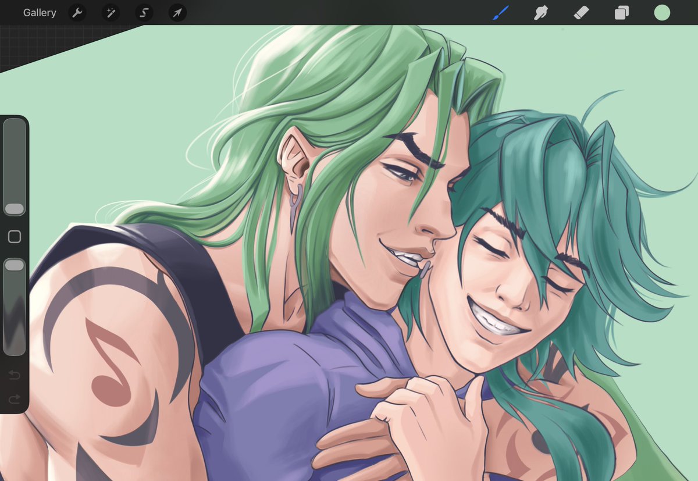Viewport: 698px width, 481px height.
Task: Select the Paint brush tool
Action: tap(501, 13)
